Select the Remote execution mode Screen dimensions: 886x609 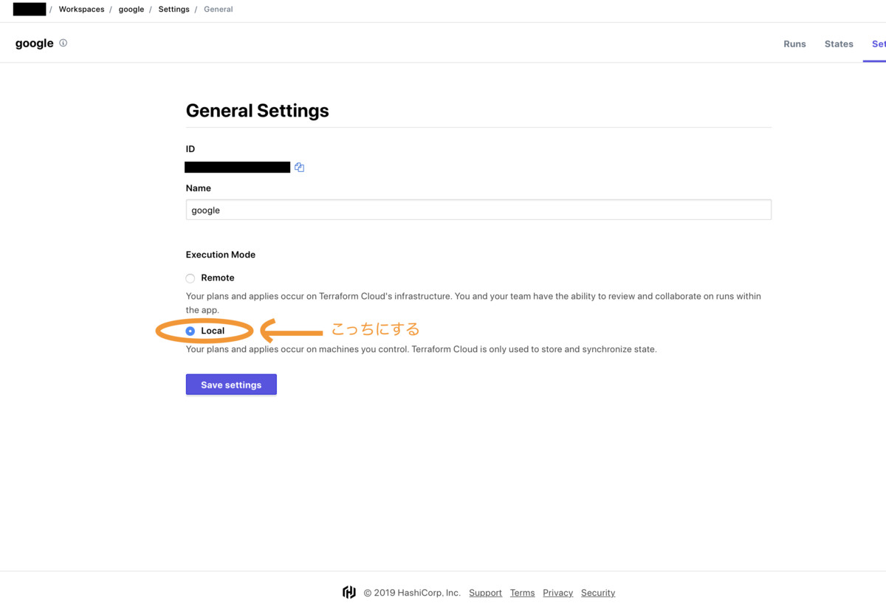pos(190,278)
